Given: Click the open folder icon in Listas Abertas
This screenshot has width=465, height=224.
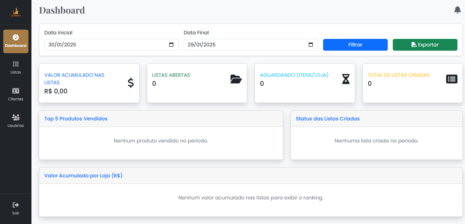Looking at the screenshot, I should [x=236, y=79].
